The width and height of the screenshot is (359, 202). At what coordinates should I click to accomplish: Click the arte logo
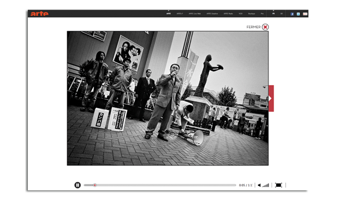click(x=39, y=14)
